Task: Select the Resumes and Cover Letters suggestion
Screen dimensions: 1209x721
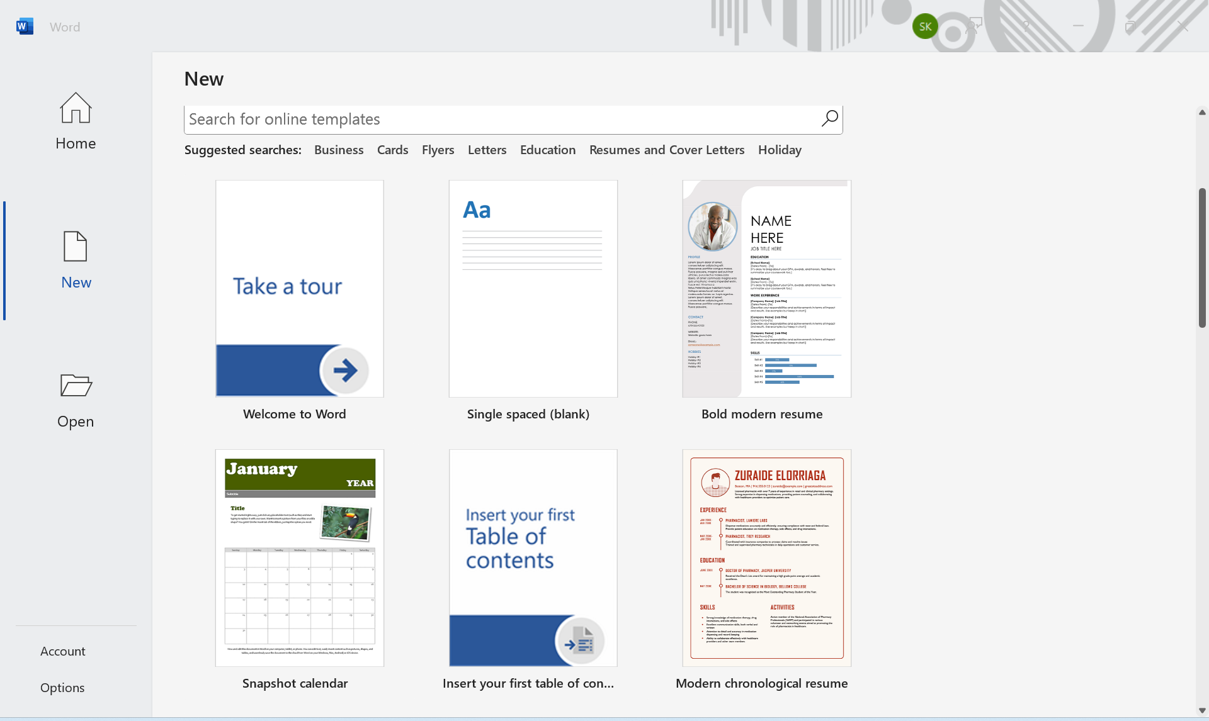Action: [x=666, y=150]
